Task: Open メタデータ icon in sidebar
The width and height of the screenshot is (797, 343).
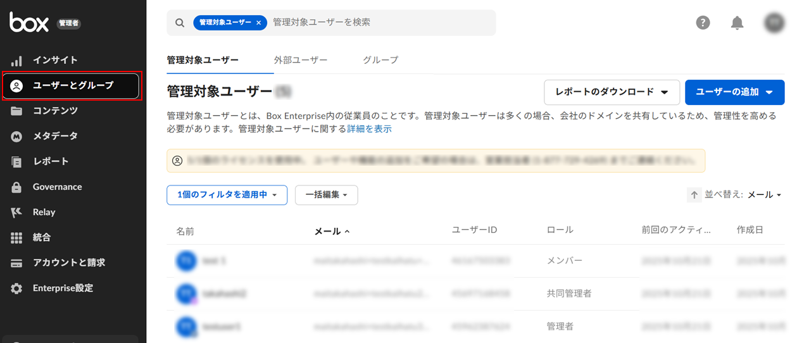Action: tap(17, 137)
